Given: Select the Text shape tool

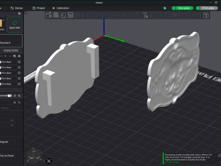Looking at the screenshot, I should pyautogui.click(x=145, y=15).
